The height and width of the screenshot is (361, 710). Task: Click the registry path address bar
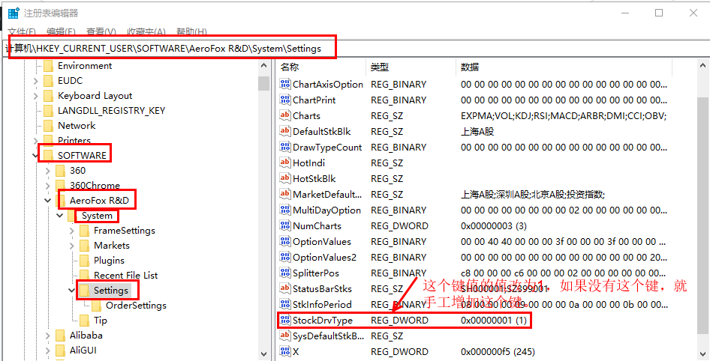(171, 49)
